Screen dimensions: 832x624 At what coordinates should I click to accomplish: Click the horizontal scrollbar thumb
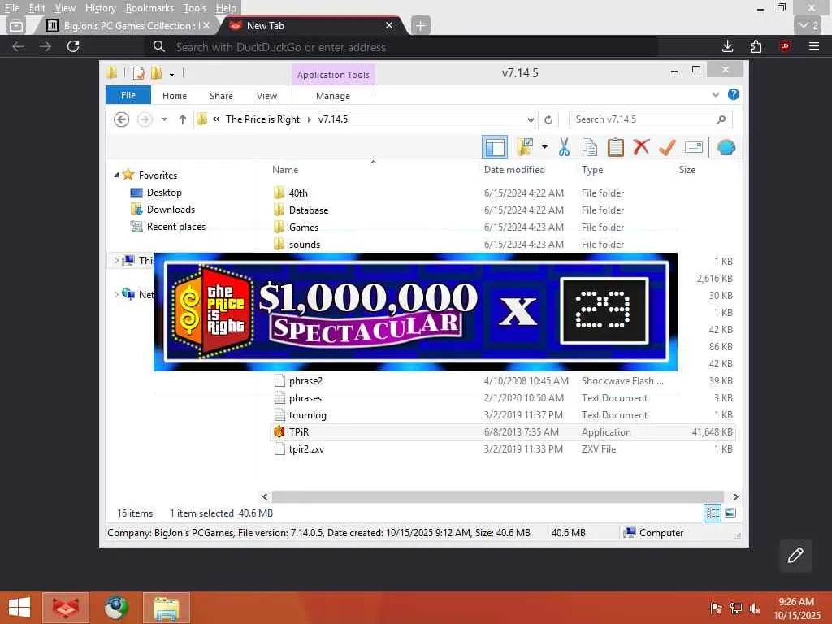click(498, 496)
